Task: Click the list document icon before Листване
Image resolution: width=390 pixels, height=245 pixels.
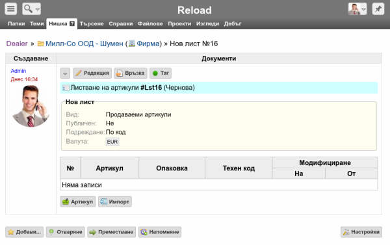Action: click(66, 88)
